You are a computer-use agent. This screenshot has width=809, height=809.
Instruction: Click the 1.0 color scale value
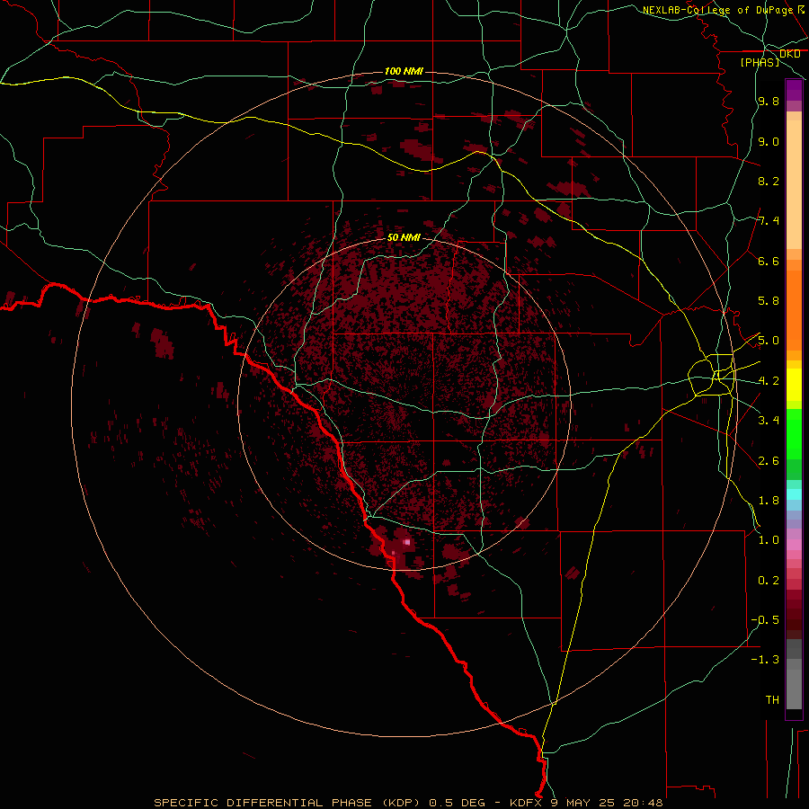pyautogui.click(x=769, y=540)
